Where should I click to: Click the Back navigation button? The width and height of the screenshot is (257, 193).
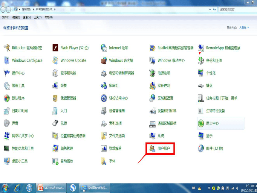tap(3, 10)
